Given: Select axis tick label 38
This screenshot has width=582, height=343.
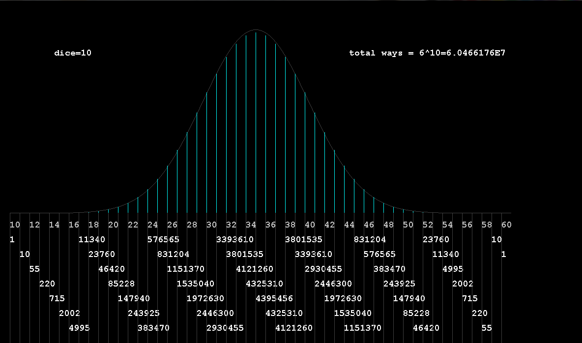Looking at the screenshot, I should [290, 225].
